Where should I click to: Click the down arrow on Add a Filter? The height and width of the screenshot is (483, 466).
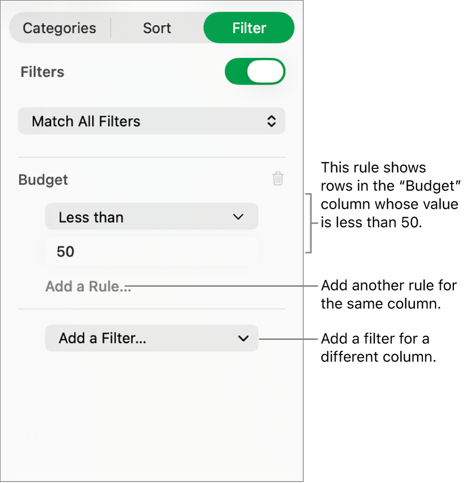pyautogui.click(x=243, y=338)
